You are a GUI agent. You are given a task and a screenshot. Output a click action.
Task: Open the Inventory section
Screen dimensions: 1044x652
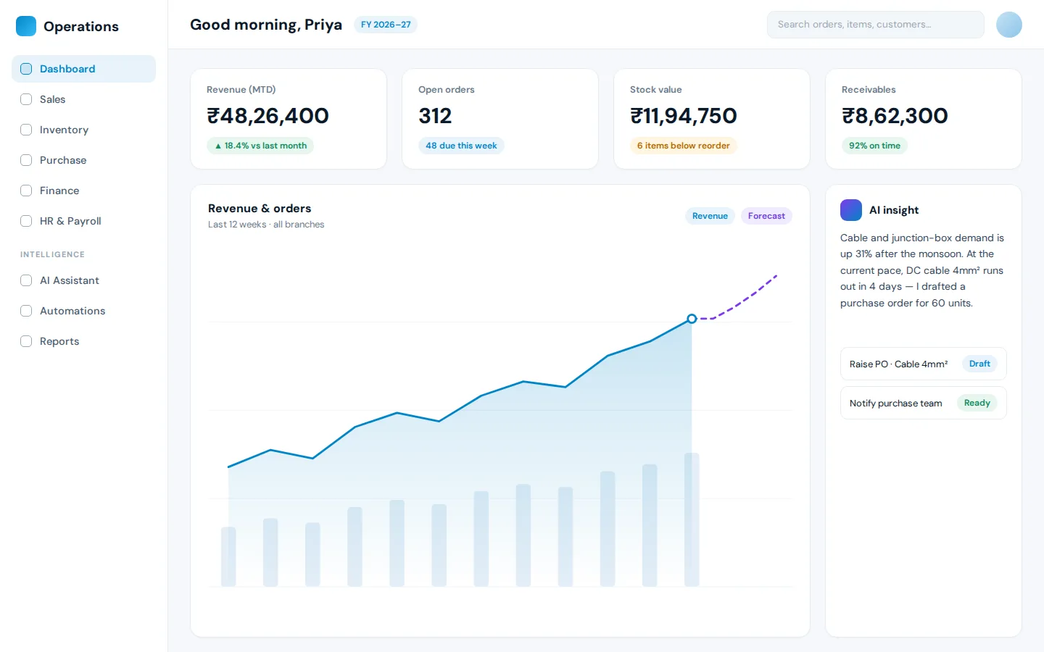point(83,130)
